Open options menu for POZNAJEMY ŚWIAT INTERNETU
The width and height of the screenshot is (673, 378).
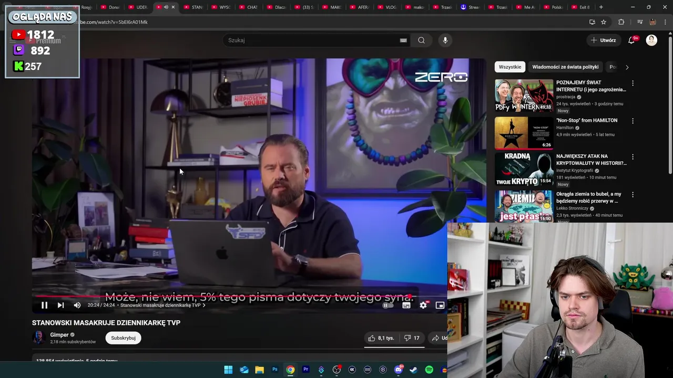(x=633, y=83)
